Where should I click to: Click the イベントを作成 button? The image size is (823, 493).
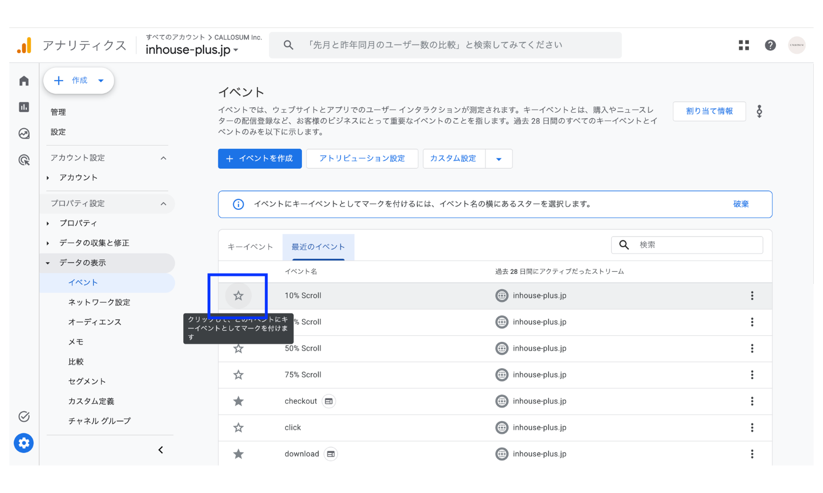(260, 159)
